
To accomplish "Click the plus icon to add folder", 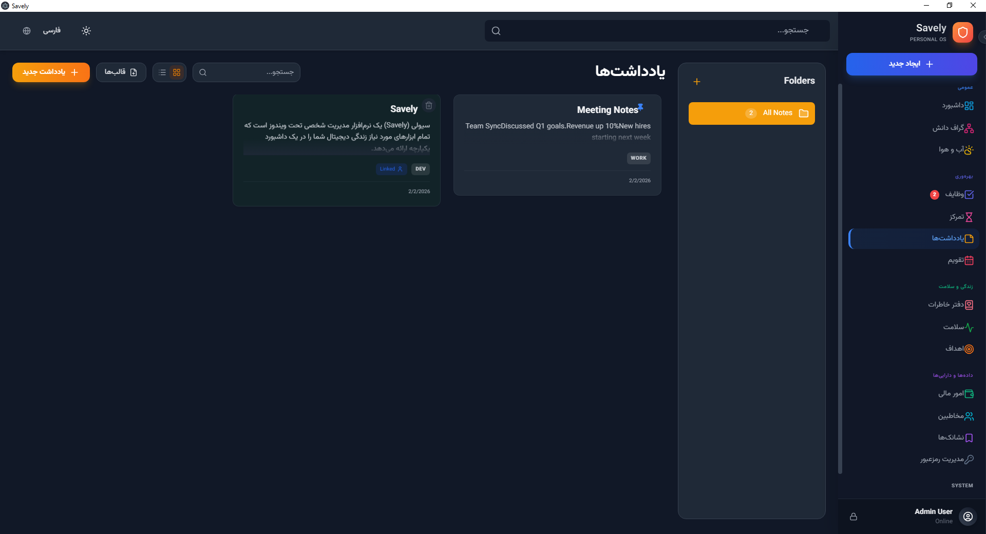I will (x=696, y=82).
